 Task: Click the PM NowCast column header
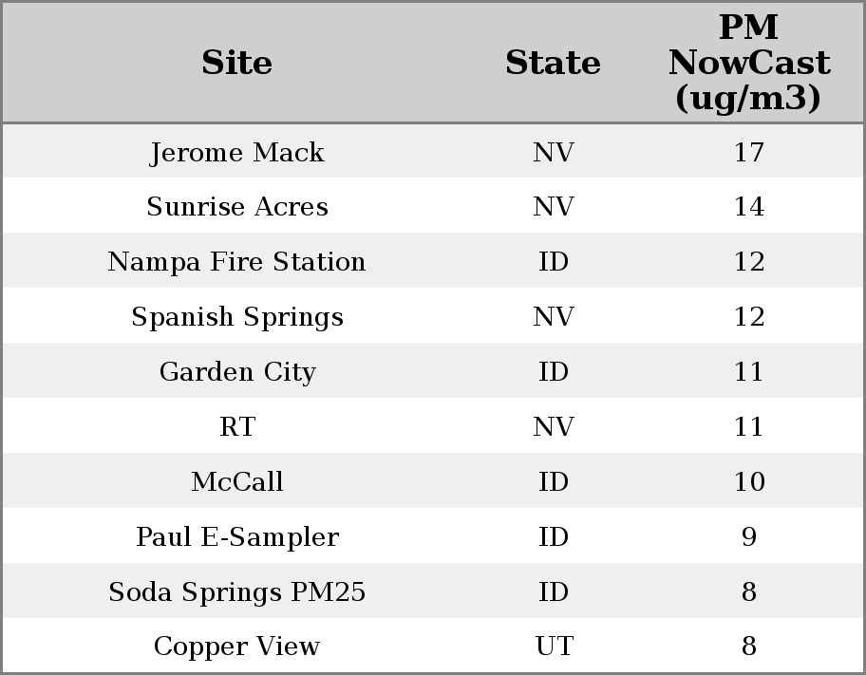pos(748,63)
